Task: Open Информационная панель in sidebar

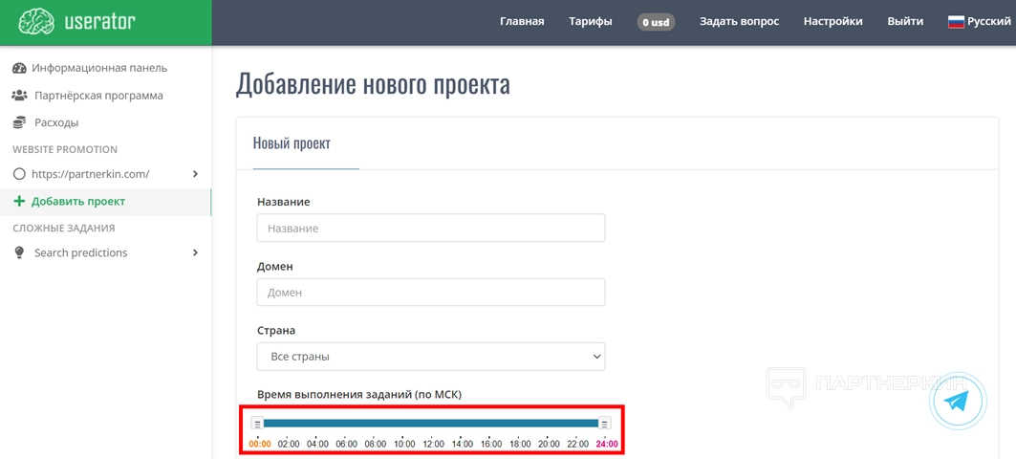Action: tap(99, 68)
